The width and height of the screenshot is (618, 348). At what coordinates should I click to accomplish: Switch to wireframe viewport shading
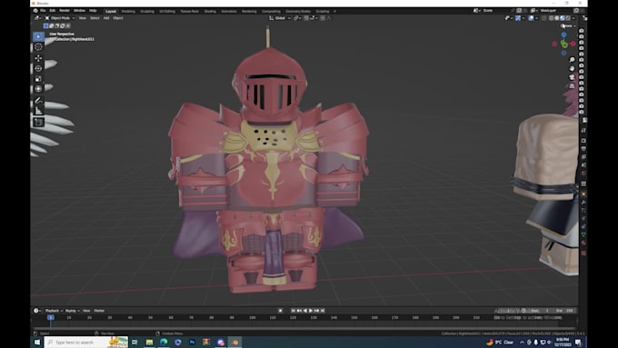point(551,18)
